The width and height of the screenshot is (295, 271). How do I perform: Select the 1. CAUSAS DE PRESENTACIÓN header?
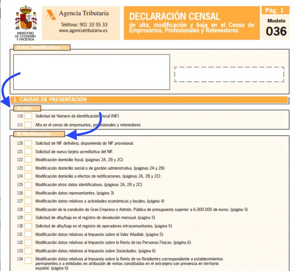(x=149, y=100)
